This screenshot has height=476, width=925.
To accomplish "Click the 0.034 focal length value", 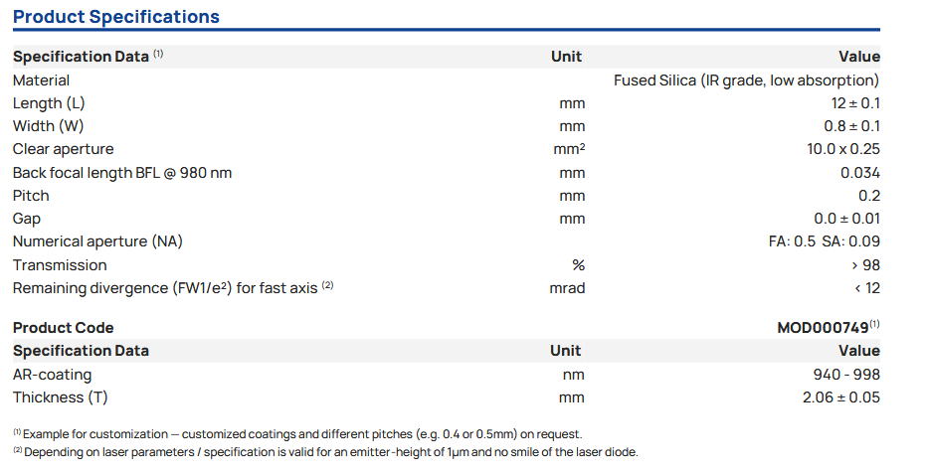I will click(x=859, y=173).
